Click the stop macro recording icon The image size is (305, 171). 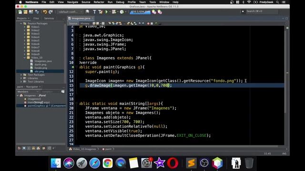(152, 23)
